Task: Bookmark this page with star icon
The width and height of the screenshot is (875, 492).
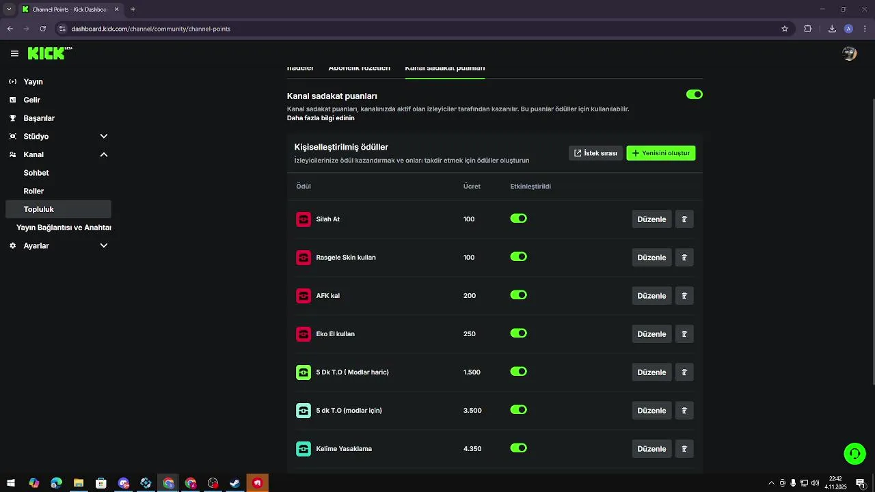Action: 785,29
